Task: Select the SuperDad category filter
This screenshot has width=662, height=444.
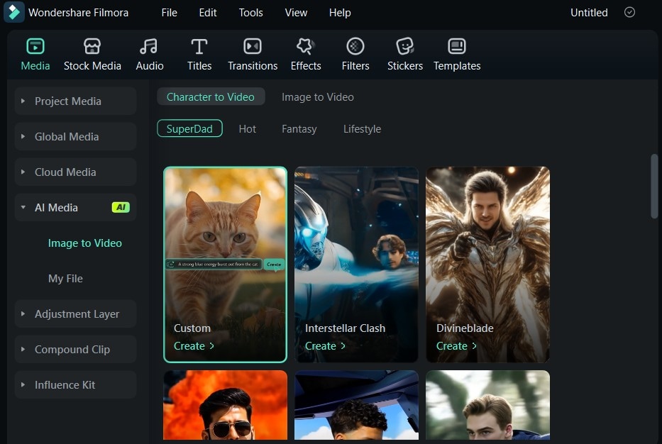Action: (189, 128)
